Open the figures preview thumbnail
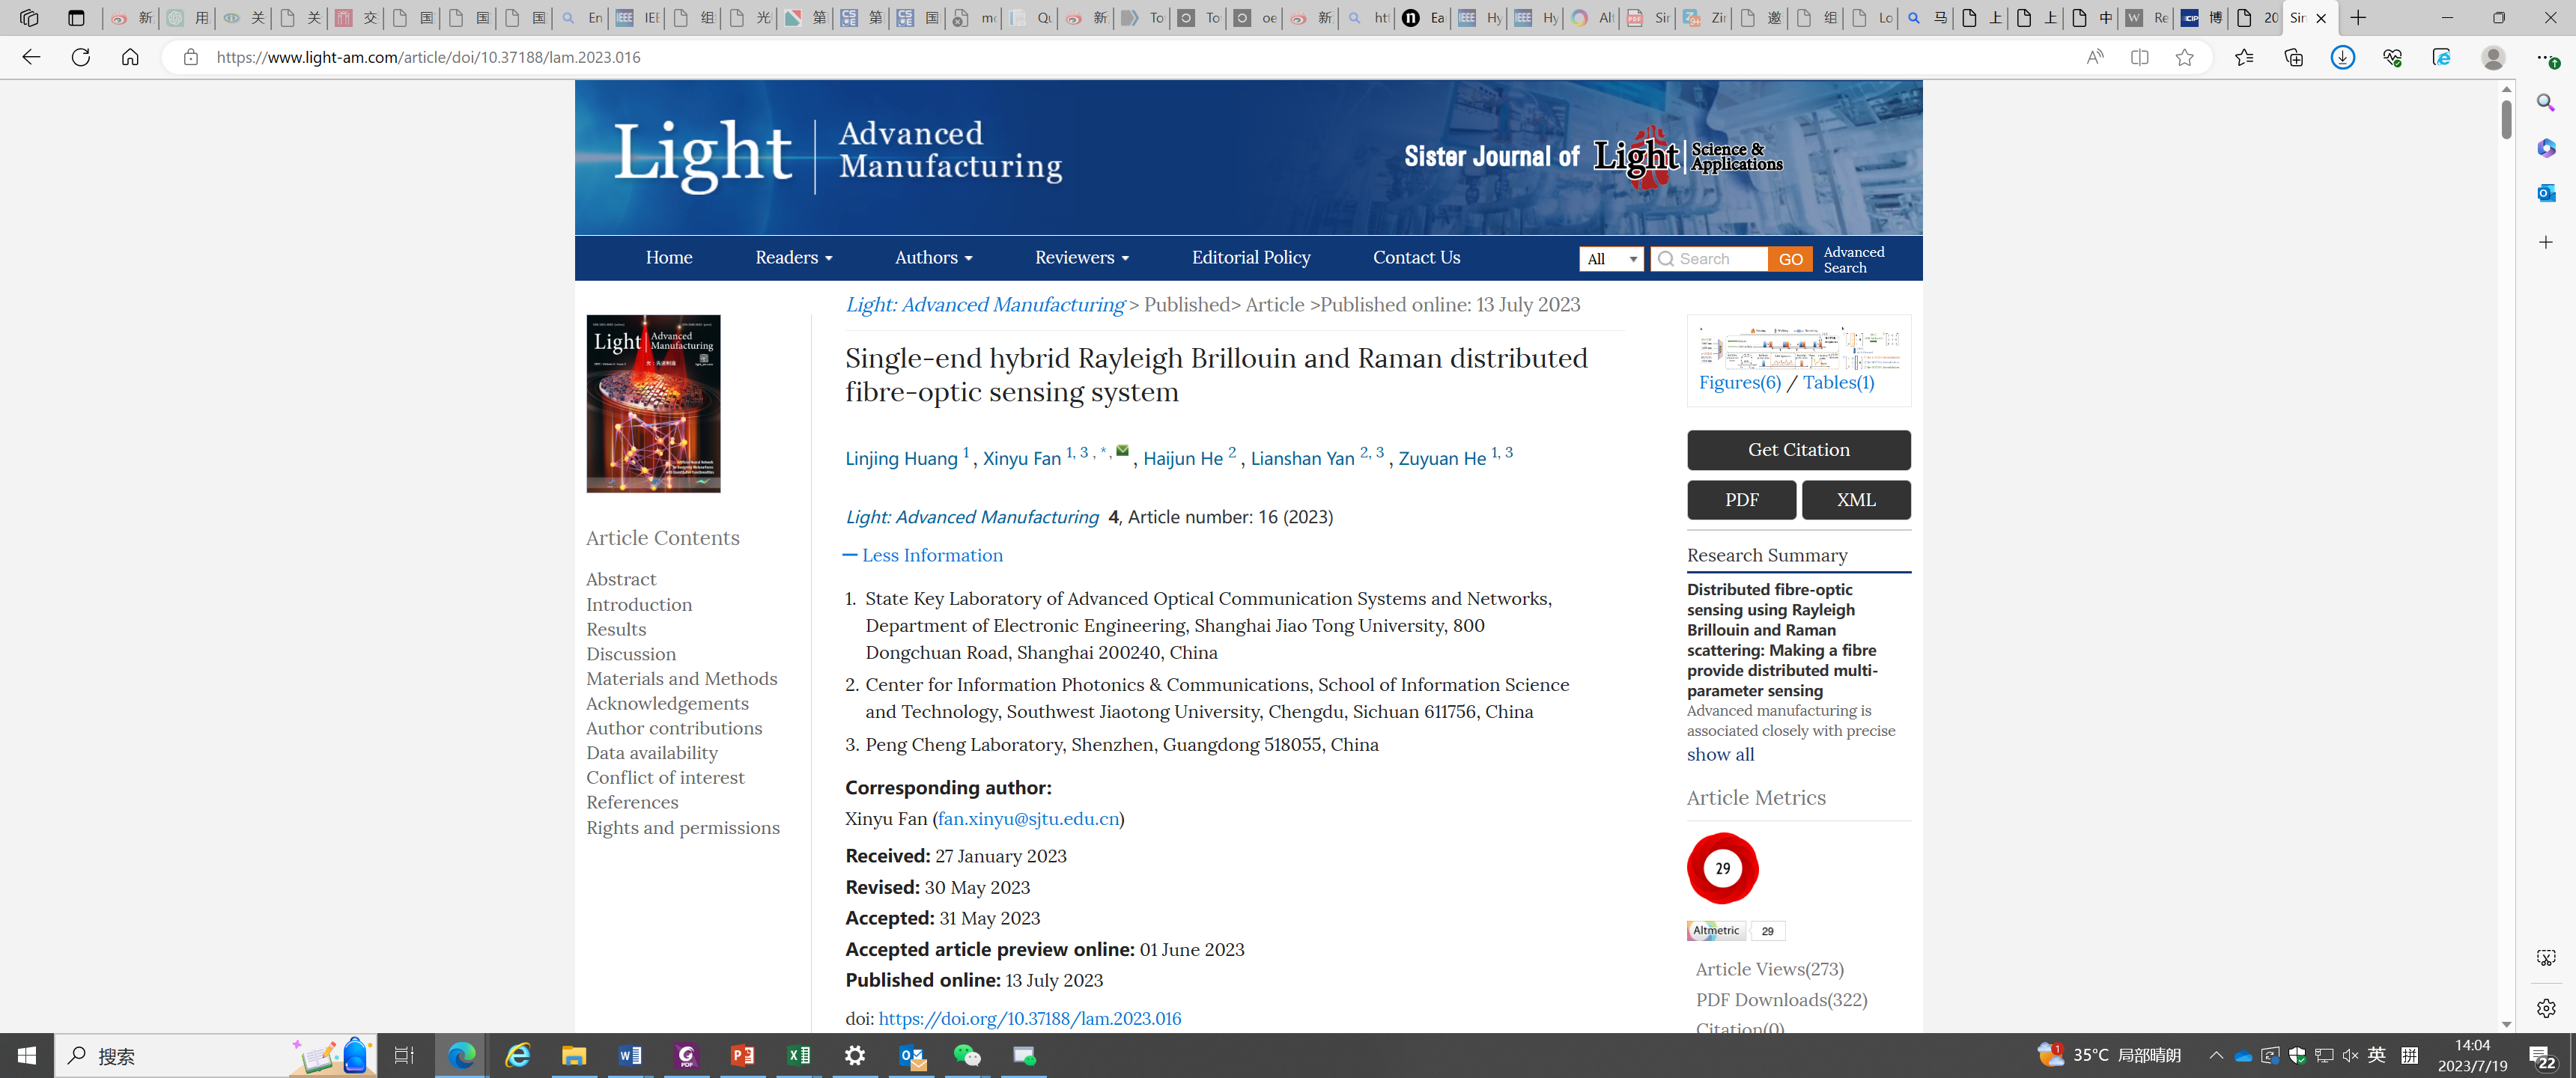The image size is (2576, 1078). pos(1798,347)
